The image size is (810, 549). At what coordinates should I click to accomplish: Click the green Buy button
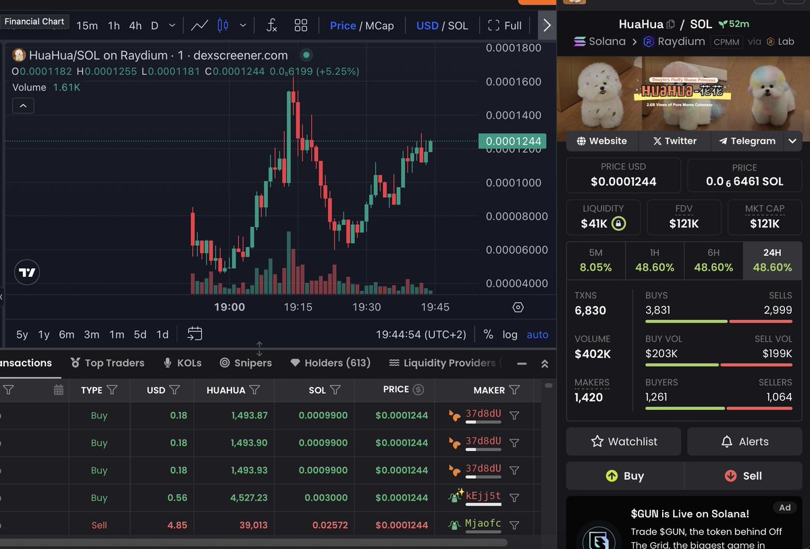tap(625, 476)
